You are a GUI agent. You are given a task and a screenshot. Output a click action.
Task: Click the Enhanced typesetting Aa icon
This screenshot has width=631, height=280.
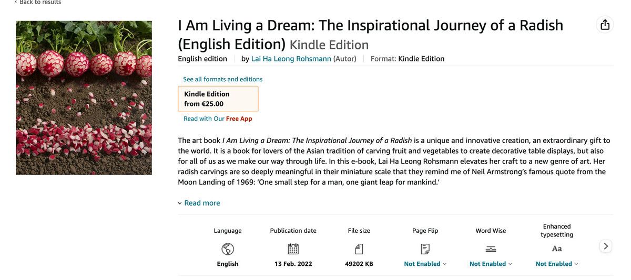tap(557, 249)
